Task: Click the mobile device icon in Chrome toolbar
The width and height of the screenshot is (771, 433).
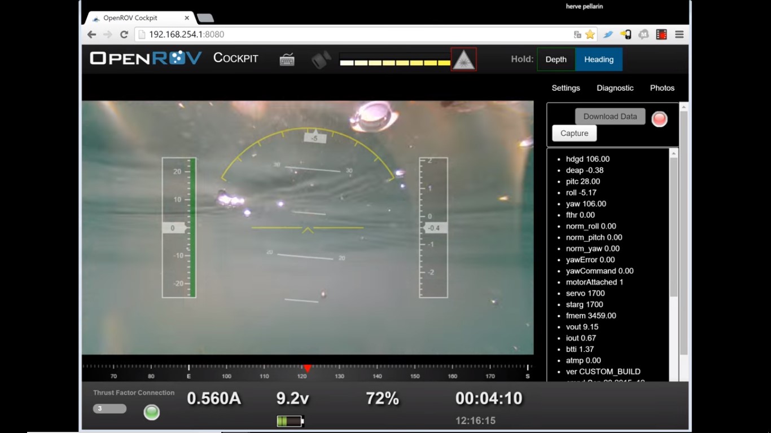Action: coord(626,34)
